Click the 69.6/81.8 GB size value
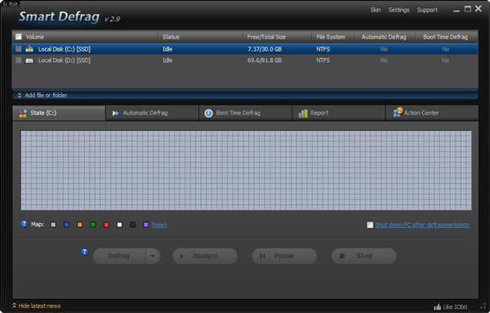 click(265, 60)
